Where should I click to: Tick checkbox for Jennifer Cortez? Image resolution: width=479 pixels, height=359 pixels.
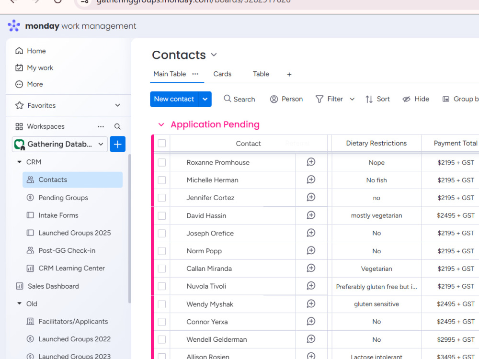[162, 198]
